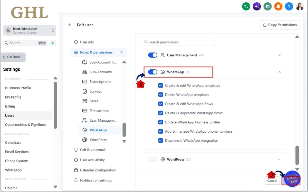Uncheck Disconnect WhatsApp integration
This screenshot has height=192, width=308.
(161, 141)
